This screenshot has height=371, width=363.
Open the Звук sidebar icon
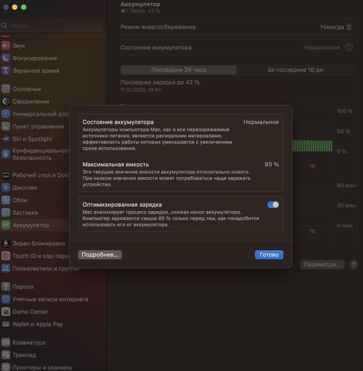coord(6,46)
